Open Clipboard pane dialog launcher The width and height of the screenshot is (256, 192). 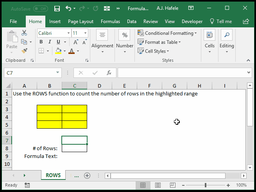(x=32, y=61)
